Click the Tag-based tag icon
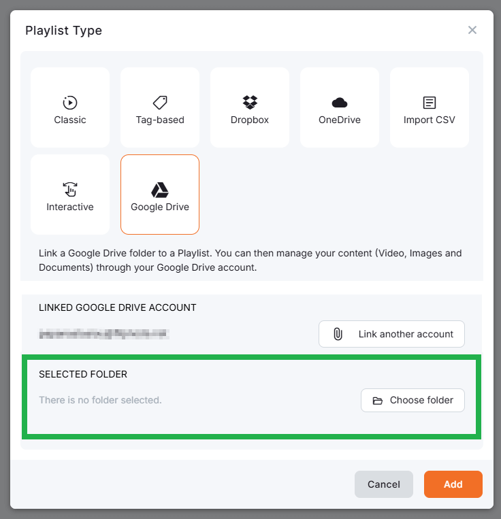This screenshot has height=519, width=501. click(x=160, y=103)
